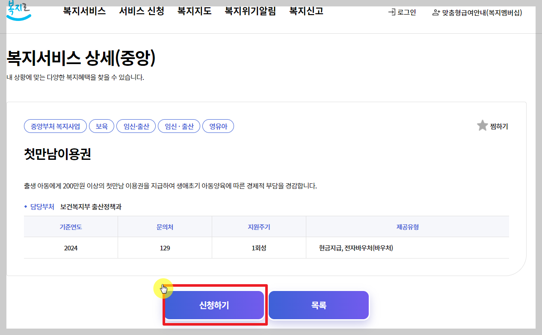Click the 129 contact number cell

tap(165, 248)
